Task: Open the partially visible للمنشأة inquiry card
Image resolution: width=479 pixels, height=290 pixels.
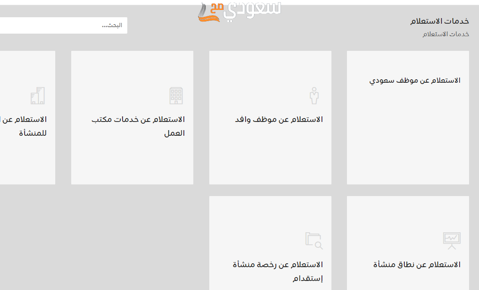Action: click(x=28, y=117)
